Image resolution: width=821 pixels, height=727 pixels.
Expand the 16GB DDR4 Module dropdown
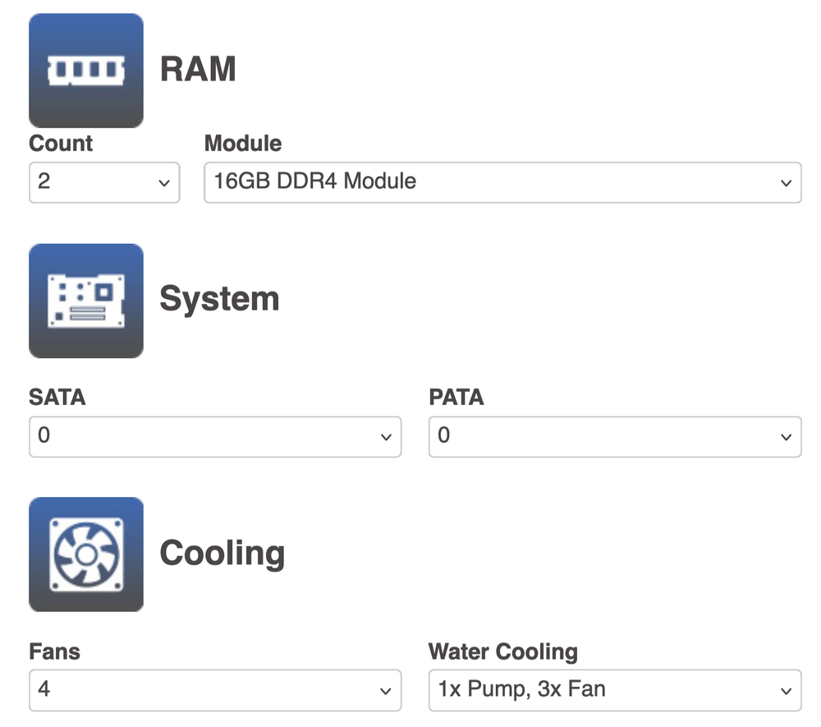[502, 182]
